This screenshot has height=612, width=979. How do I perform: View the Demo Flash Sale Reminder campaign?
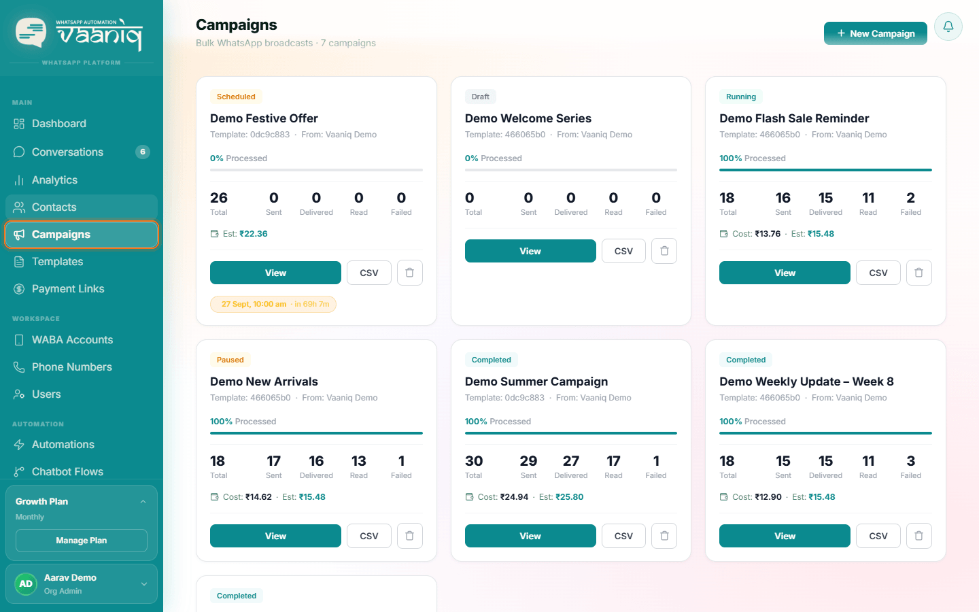coord(785,273)
